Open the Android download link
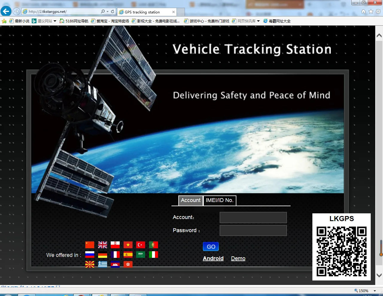Image resolution: width=383 pixels, height=296 pixels. (x=213, y=258)
